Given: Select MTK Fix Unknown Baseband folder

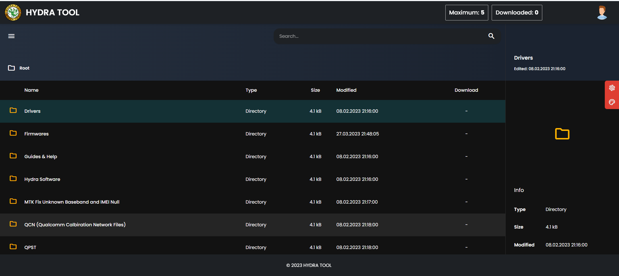Looking at the screenshot, I should 72,202.
